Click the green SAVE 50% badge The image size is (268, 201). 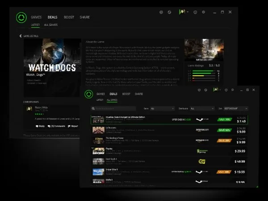[225, 130]
